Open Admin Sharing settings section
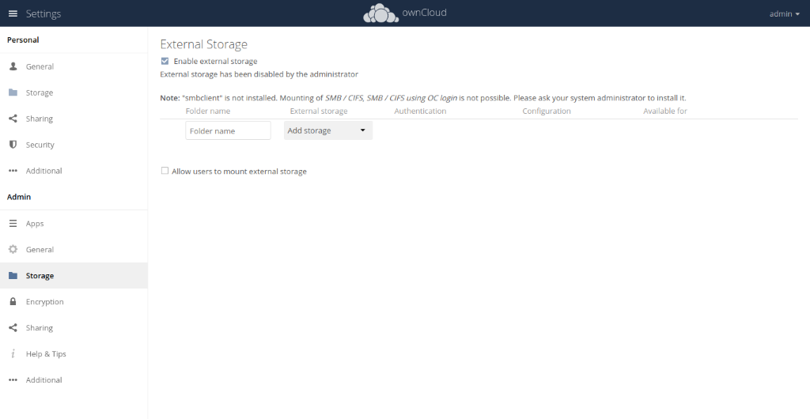810x419 pixels. pos(40,327)
